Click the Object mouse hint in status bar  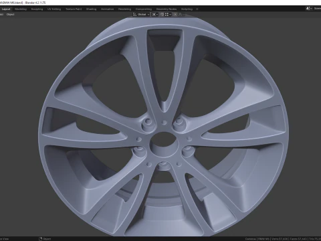point(45,239)
